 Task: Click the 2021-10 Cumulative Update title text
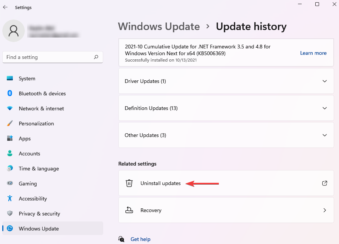(x=198, y=50)
